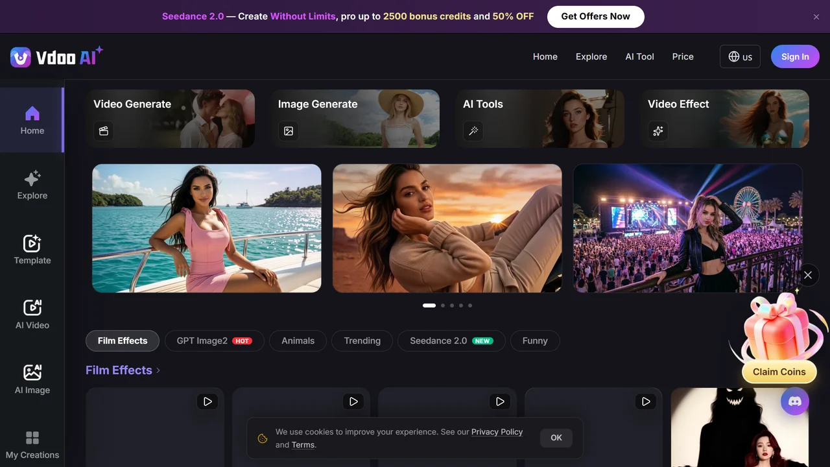The image size is (830, 467).
Task: Open the concert festival banner image
Action: [x=688, y=228]
